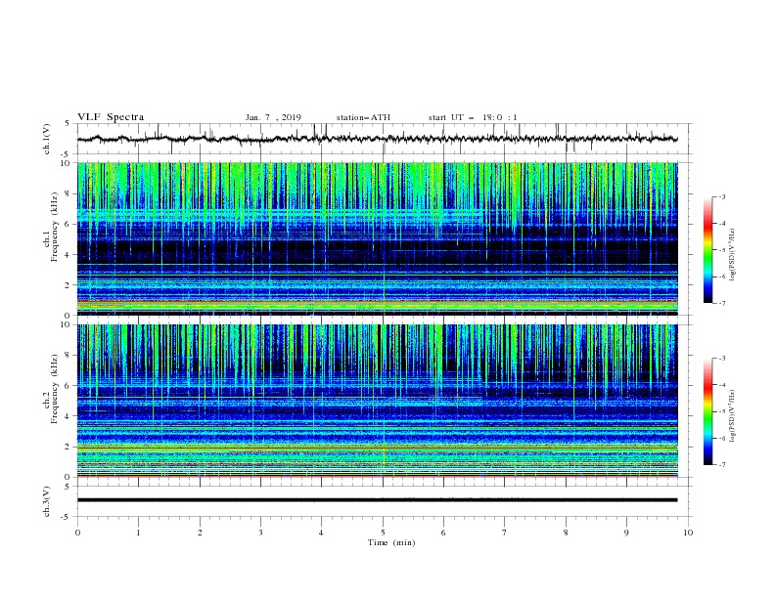This screenshot has height=598, width=775.
Task: Click the ch.3 flat black voltage trace
Action: 377,500
